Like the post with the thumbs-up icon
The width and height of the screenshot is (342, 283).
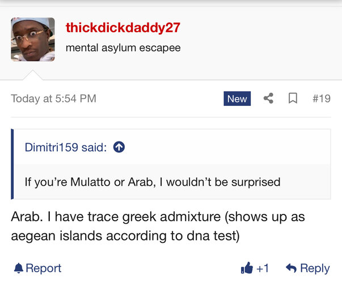tap(247, 268)
